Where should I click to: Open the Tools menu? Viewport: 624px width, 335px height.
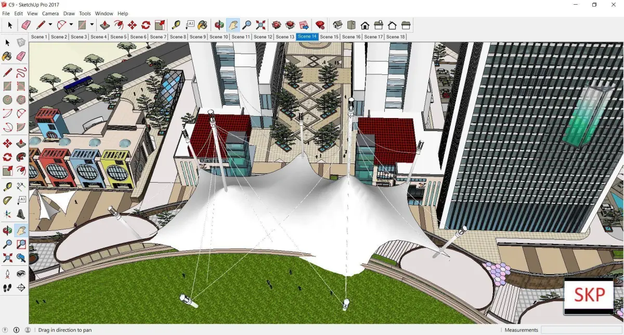(85, 13)
